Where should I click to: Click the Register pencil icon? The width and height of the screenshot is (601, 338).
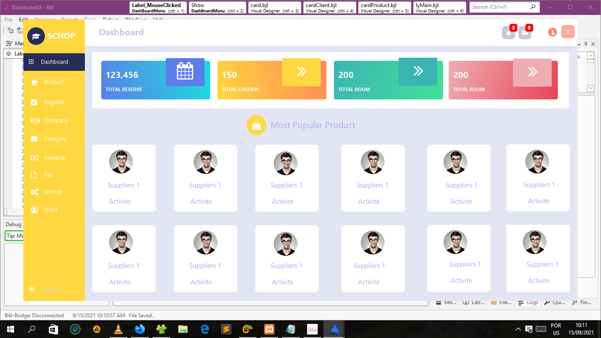(34, 102)
